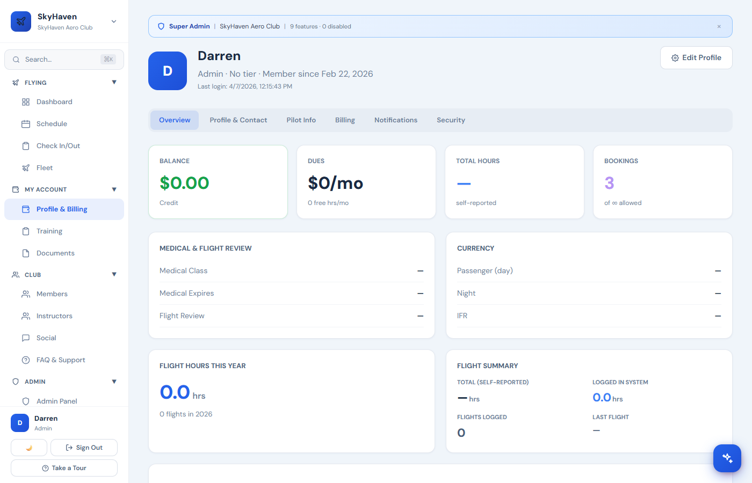Image resolution: width=752 pixels, height=483 pixels.
Task: Collapse the MY ACCOUNT section
Action: click(114, 189)
